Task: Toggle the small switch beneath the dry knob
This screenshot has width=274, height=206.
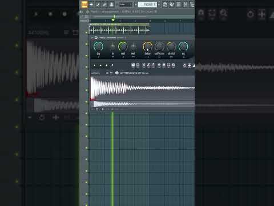Action: tap(98, 57)
